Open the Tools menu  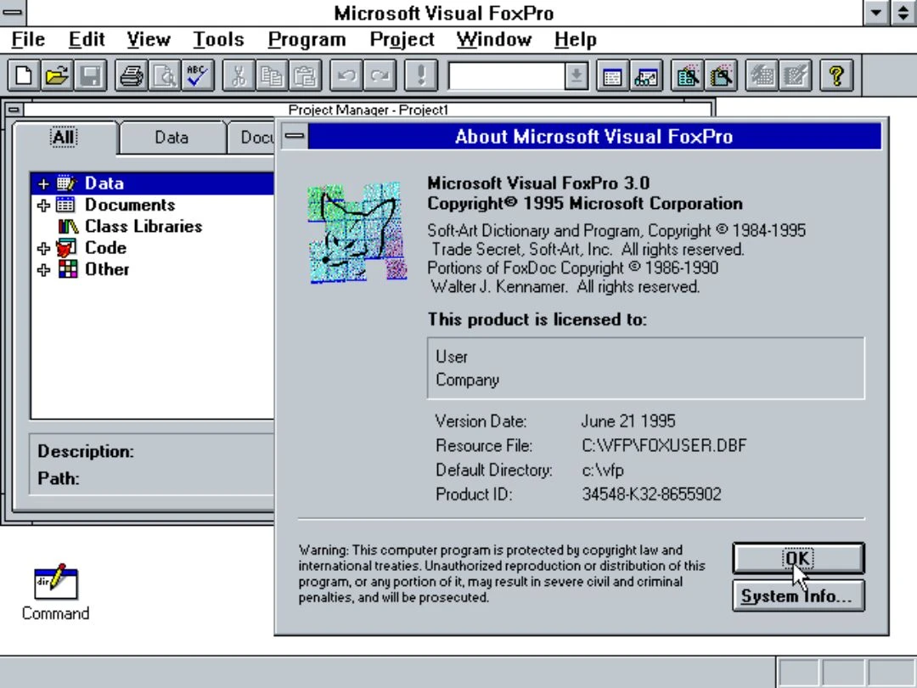point(217,40)
